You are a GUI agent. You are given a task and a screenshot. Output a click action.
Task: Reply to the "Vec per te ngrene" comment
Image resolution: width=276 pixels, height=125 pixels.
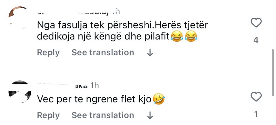(x=48, y=115)
